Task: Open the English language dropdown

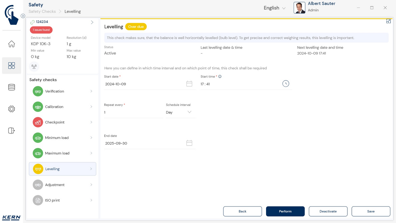Action: (274, 8)
